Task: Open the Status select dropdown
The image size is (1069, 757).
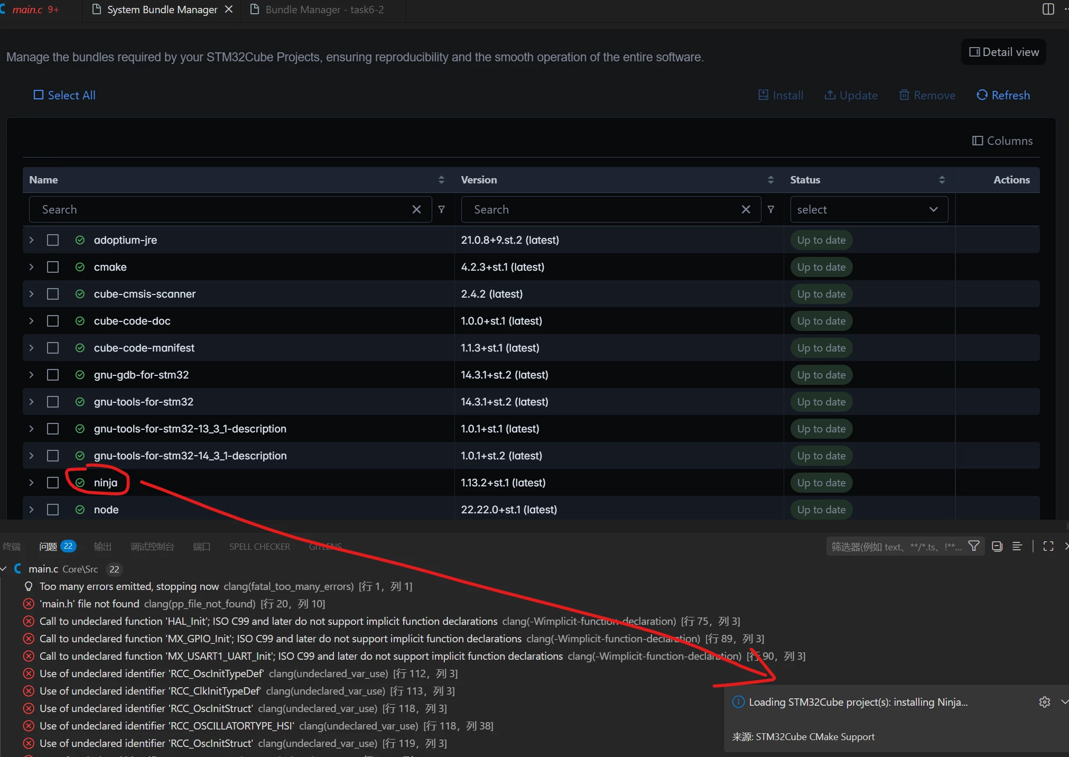Action: click(x=869, y=209)
